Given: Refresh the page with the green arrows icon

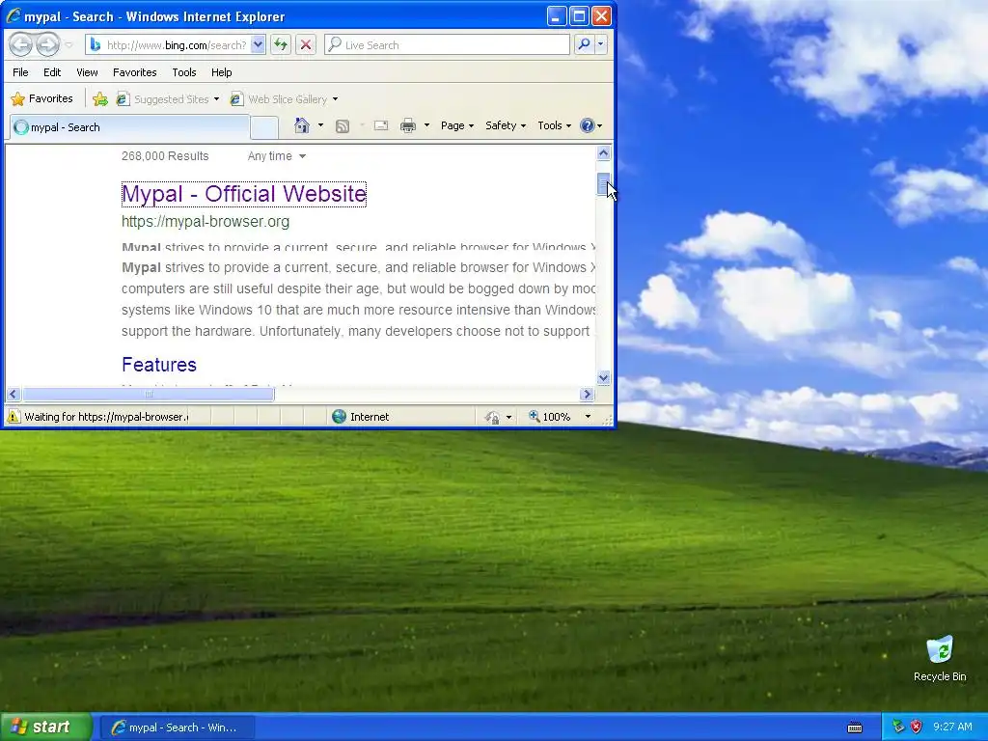Looking at the screenshot, I should point(281,44).
